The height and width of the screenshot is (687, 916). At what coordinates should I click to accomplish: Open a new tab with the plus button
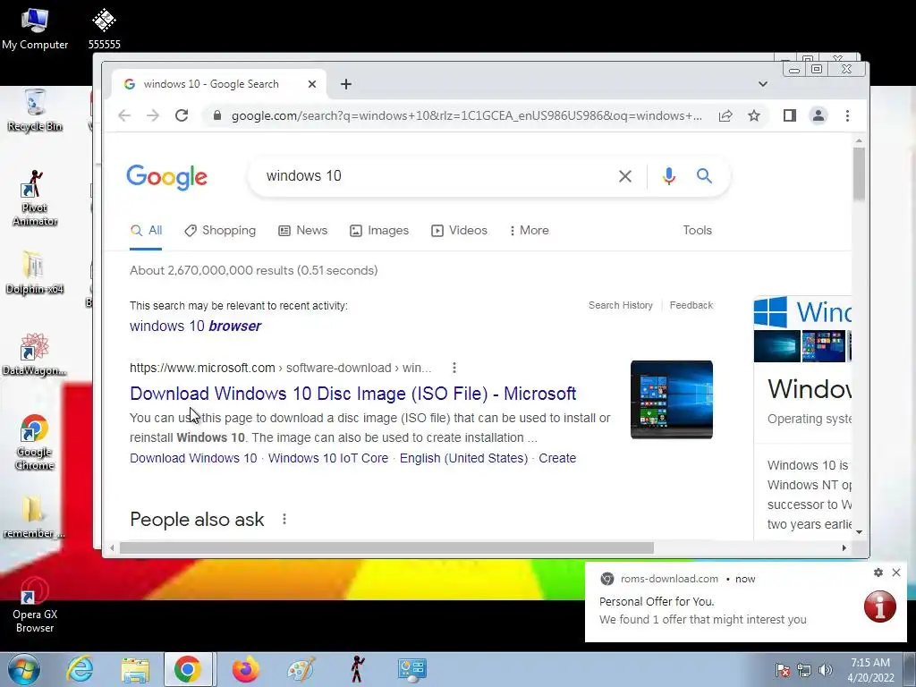[x=346, y=84]
